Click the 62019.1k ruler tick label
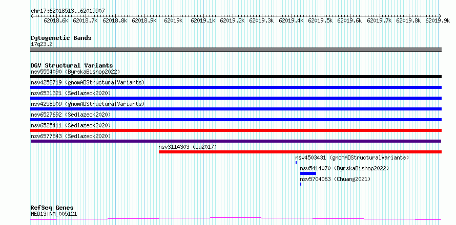This screenshot has height=225, width=456. coord(203,20)
